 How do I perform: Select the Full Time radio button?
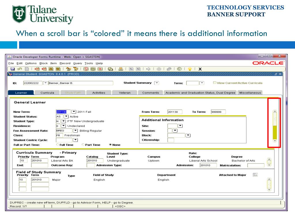click(58, 145)
